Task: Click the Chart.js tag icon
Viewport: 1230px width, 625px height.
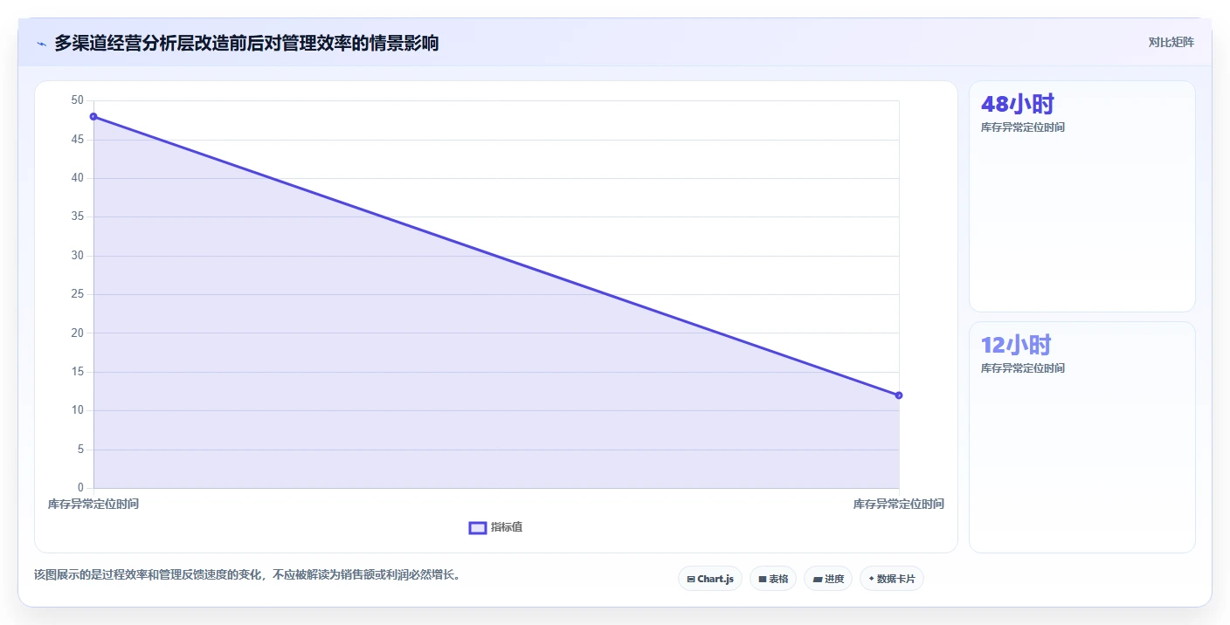Action: tap(691, 579)
